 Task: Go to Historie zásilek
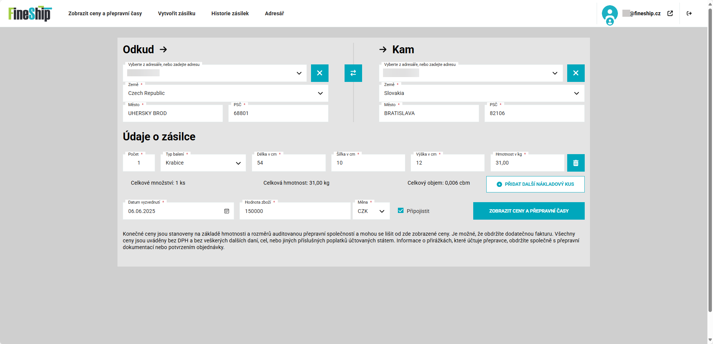click(x=230, y=13)
